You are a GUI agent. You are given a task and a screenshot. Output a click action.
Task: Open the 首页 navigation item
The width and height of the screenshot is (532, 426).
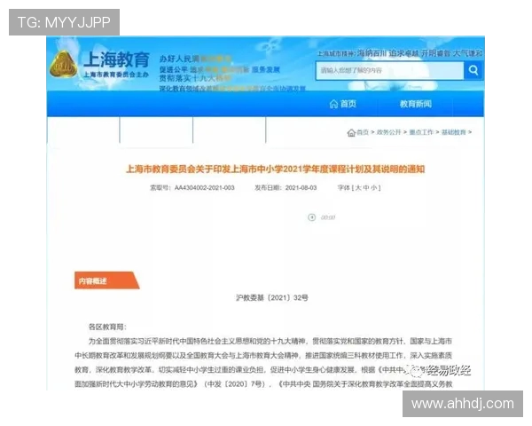[x=343, y=104]
